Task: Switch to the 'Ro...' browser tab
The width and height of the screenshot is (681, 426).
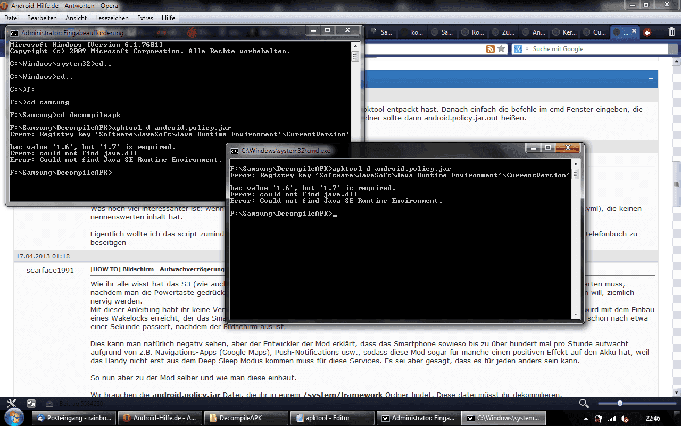Action: coord(474,32)
